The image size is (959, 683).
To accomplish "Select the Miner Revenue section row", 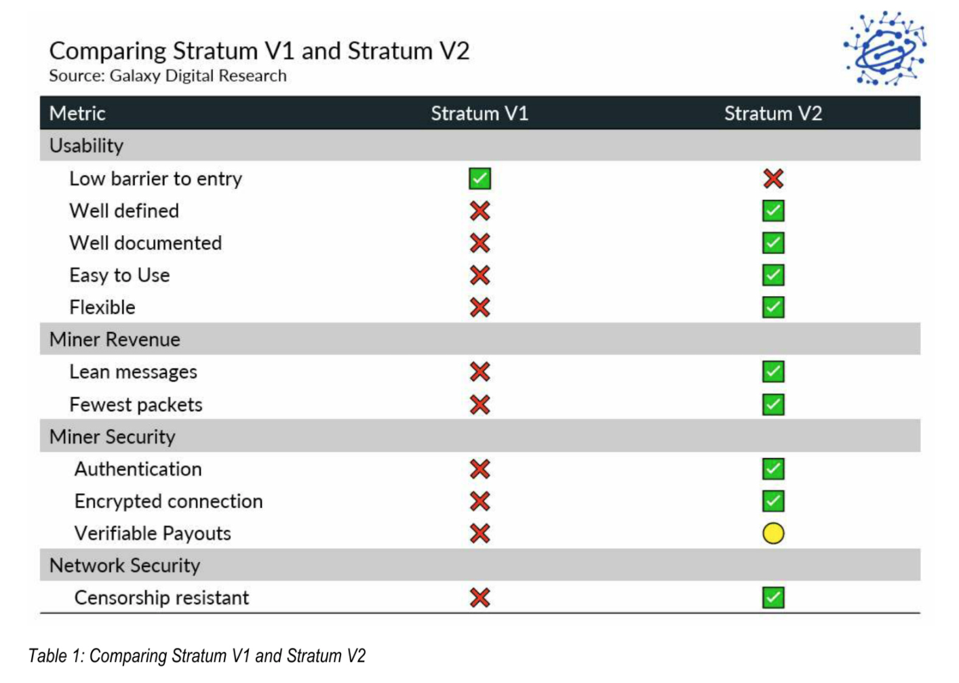I will [480, 339].
